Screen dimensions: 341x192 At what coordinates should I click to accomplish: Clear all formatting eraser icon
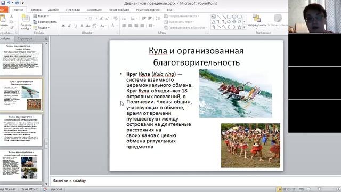tap(116, 19)
